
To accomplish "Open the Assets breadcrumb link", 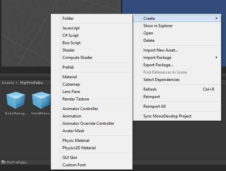I will [x=8, y=83].
